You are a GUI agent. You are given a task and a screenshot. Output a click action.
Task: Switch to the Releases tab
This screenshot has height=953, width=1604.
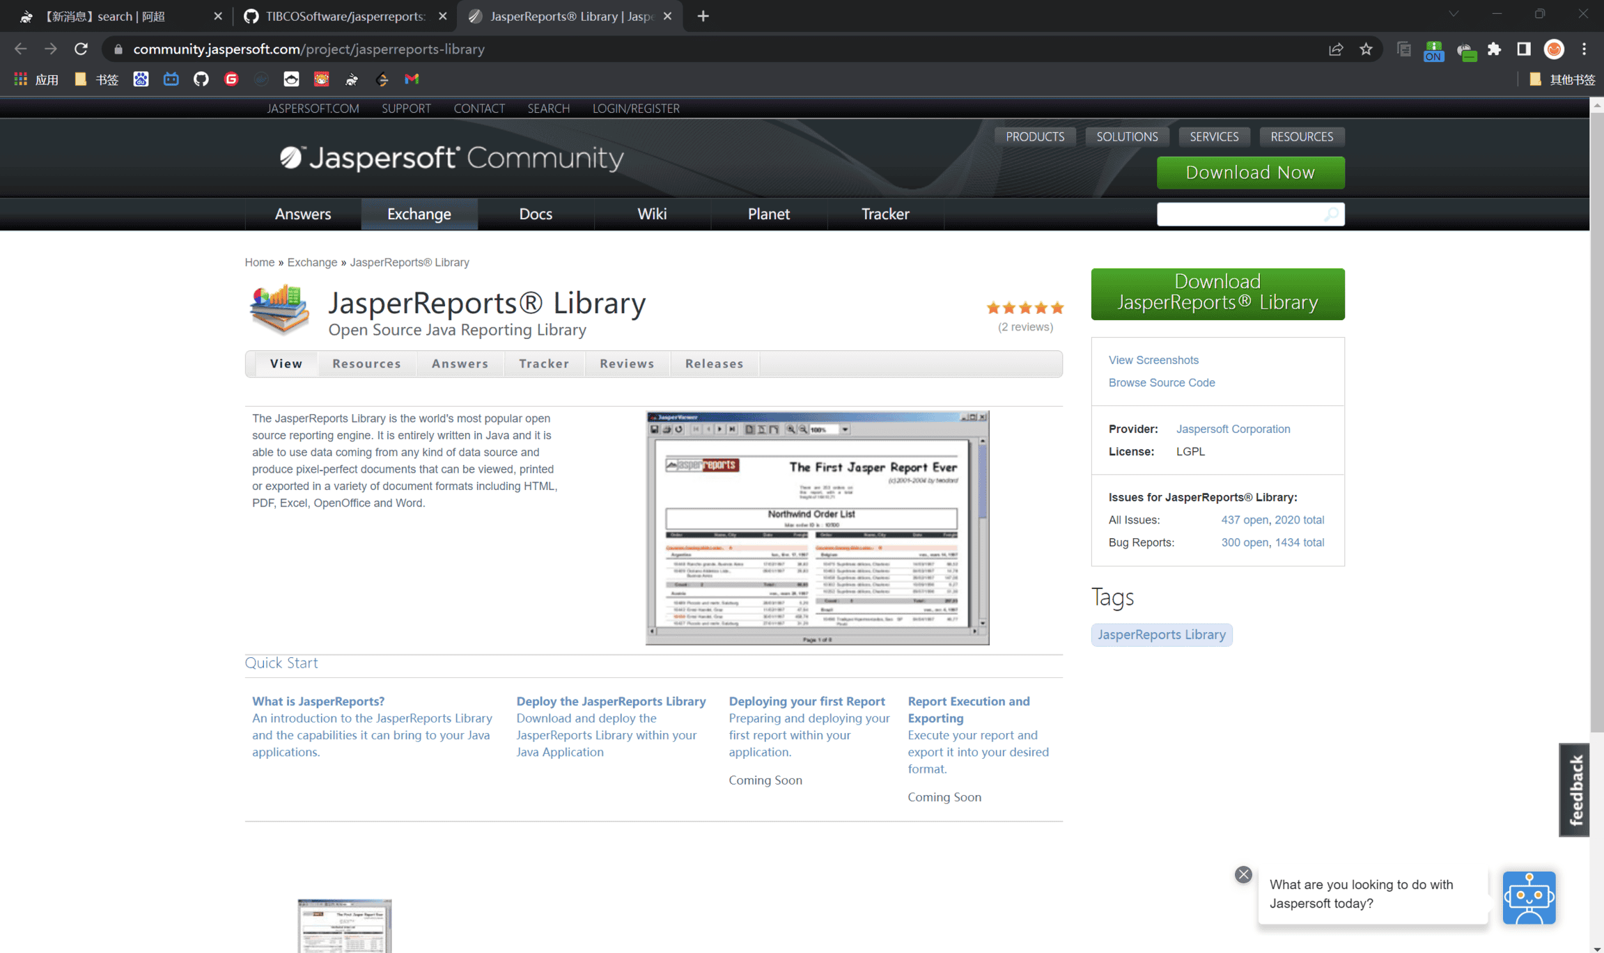pyautogui.click(x=714, y=363)
